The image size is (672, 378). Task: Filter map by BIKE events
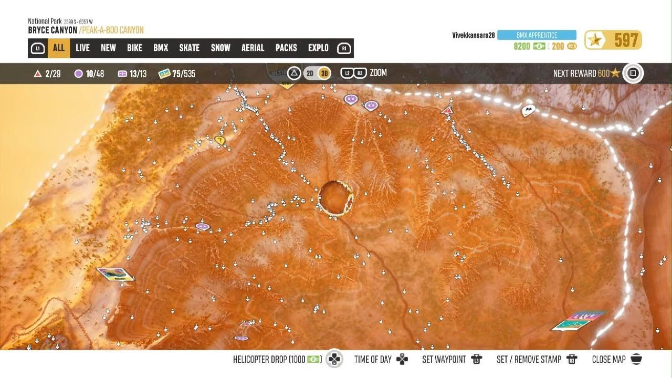click(x=134, y=48)
